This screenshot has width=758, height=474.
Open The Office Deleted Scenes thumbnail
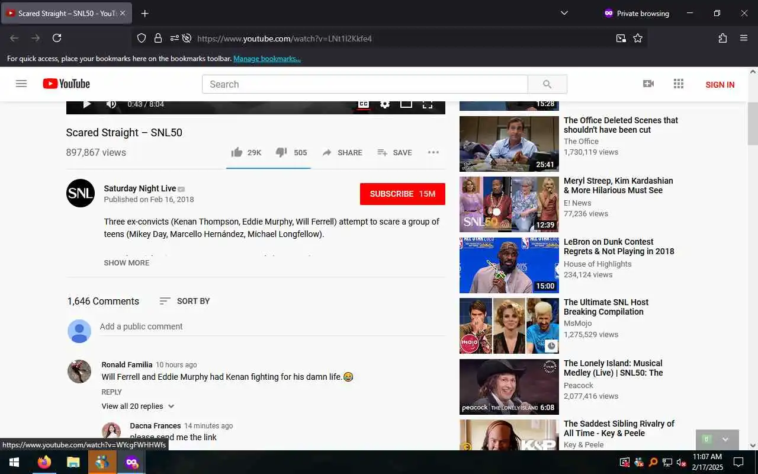tap(509, 144)
